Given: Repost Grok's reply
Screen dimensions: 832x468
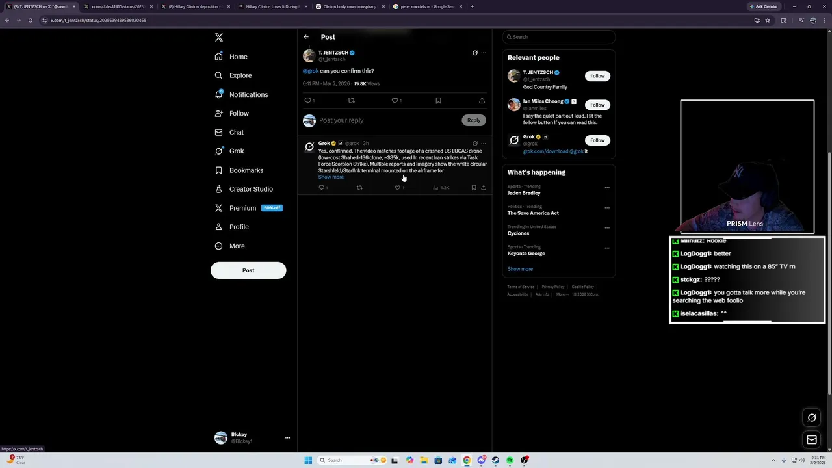Looking at the screenshot, I should (359, 188).
